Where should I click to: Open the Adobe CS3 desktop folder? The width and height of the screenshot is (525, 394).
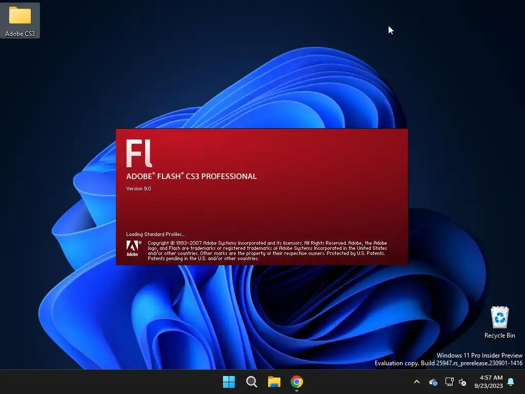click(x=20, y=21)
